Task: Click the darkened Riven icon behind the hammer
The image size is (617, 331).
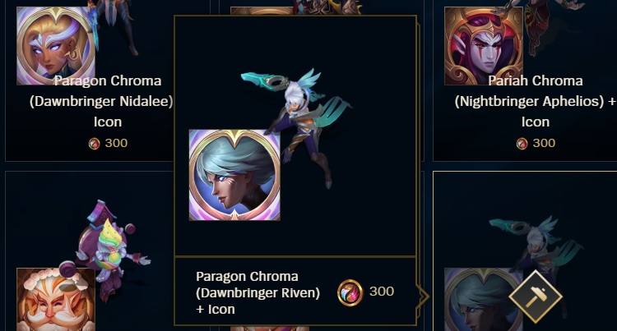Action: [x=484, y=300]
